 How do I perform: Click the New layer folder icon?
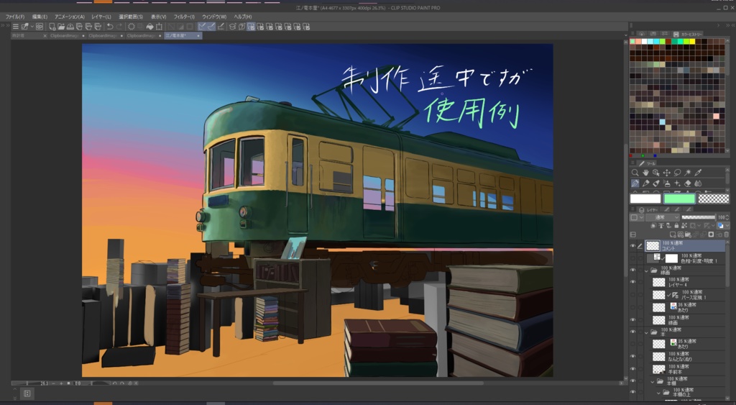[688, 235]
